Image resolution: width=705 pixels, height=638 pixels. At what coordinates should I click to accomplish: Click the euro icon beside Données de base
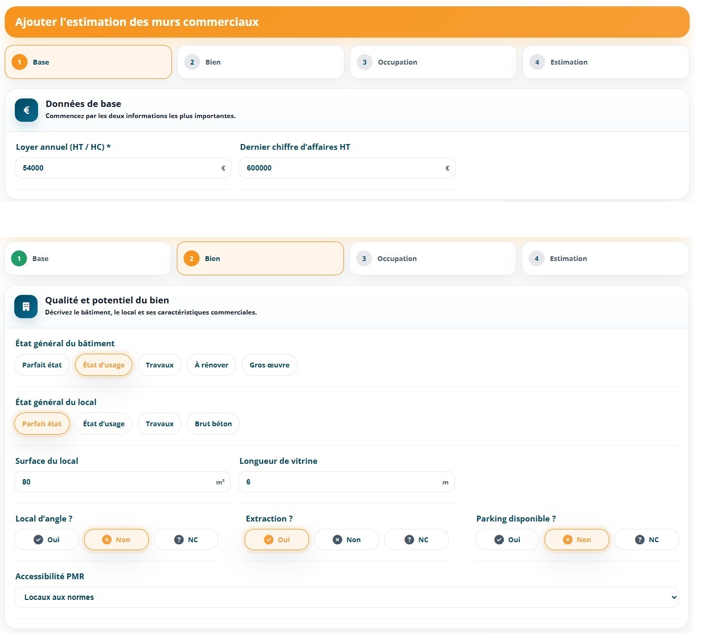click(26, 110)
